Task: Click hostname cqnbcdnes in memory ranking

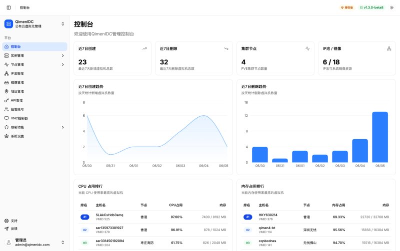Action: 267,241
